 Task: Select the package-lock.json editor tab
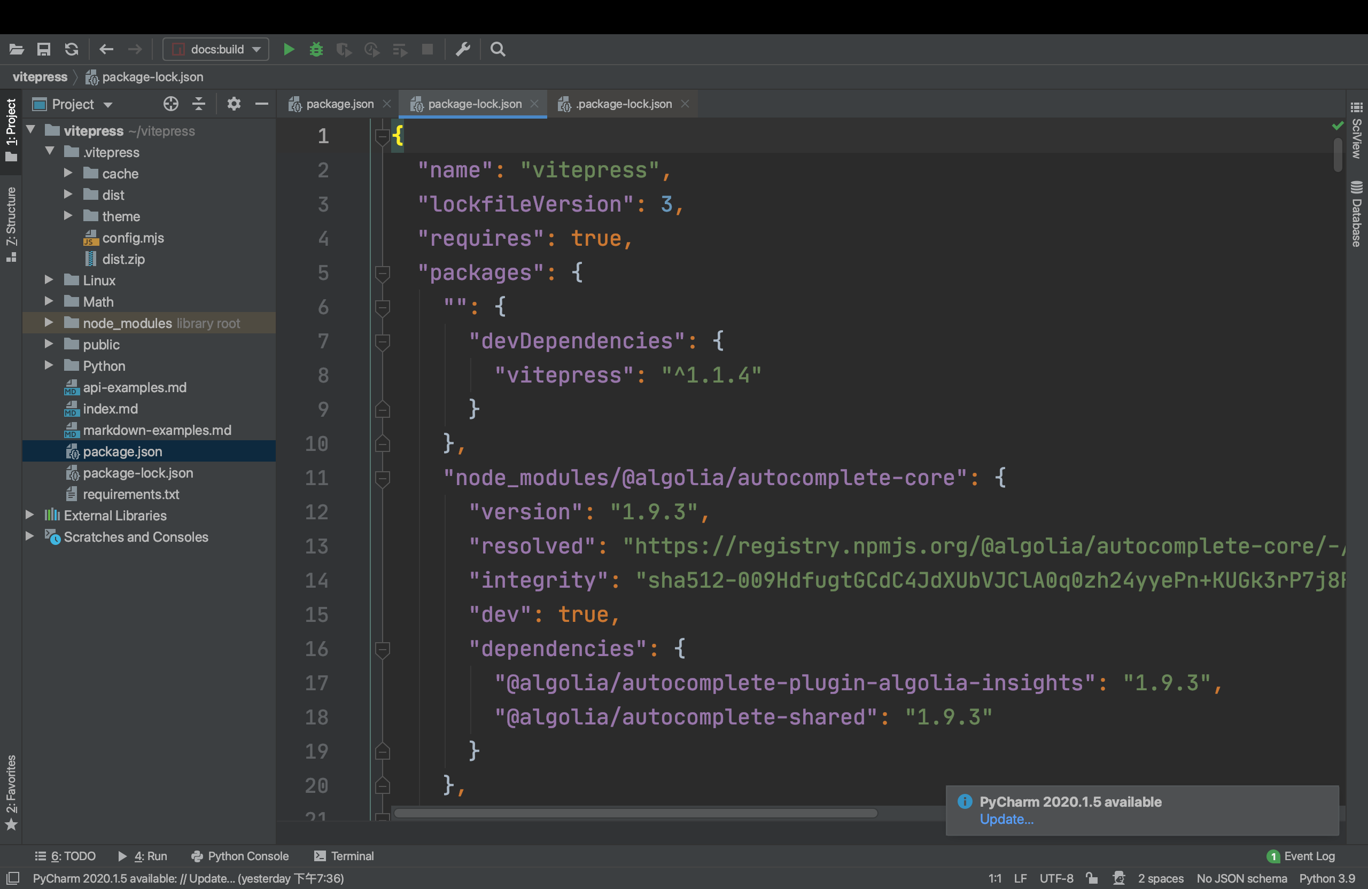pyautogui.click(x=474, y=104)
